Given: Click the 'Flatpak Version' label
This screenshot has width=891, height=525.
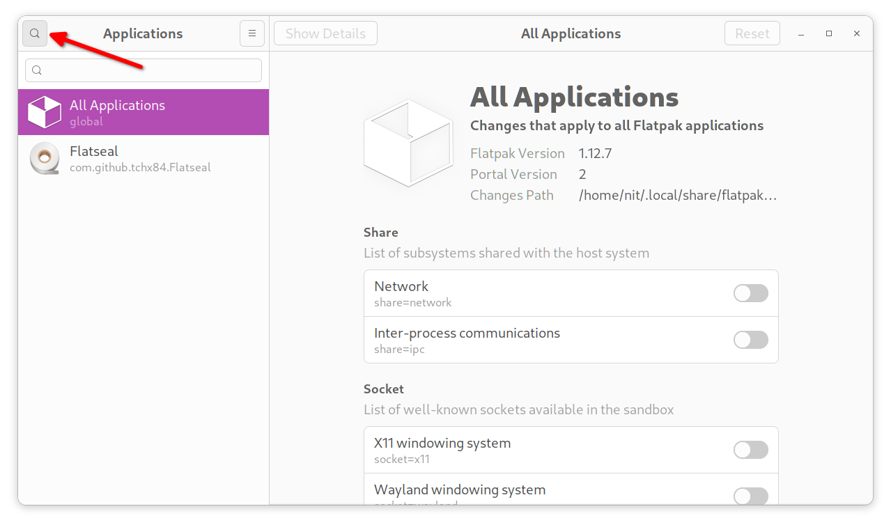Looking at the screenshot, I should point(518,153).
